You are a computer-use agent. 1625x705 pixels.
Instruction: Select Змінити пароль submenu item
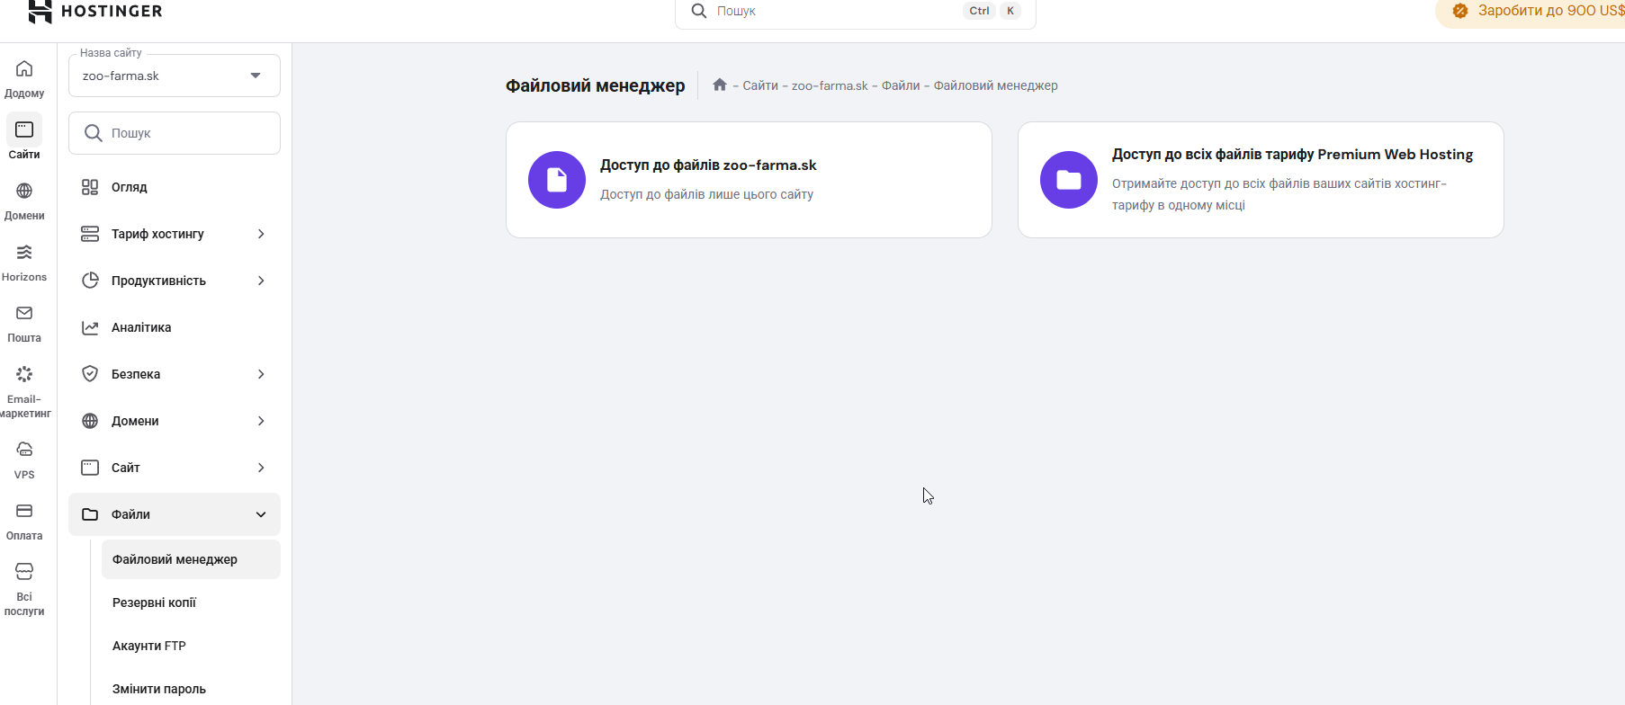tap(191, 689)
